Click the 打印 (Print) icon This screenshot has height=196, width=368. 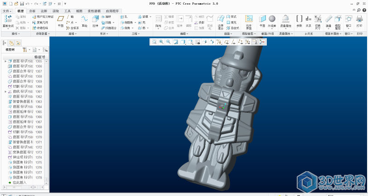click(x=359, y=19)
